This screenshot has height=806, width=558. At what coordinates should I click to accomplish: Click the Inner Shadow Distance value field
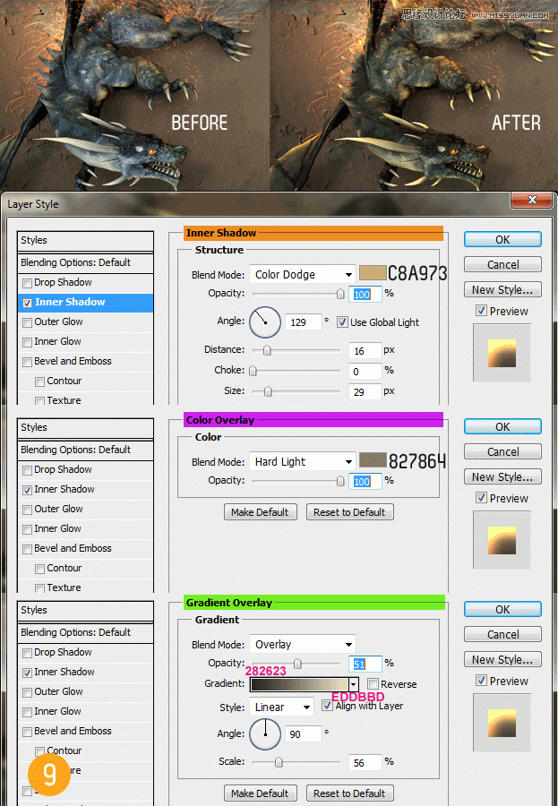point(367,350)
